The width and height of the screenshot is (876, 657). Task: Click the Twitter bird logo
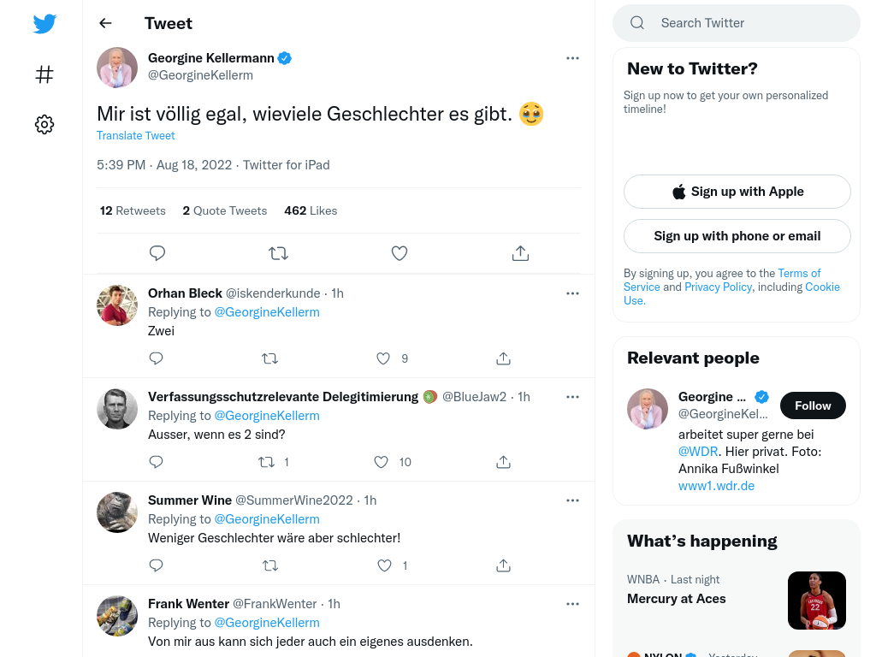pyautogui.click(x=44, y=23)
